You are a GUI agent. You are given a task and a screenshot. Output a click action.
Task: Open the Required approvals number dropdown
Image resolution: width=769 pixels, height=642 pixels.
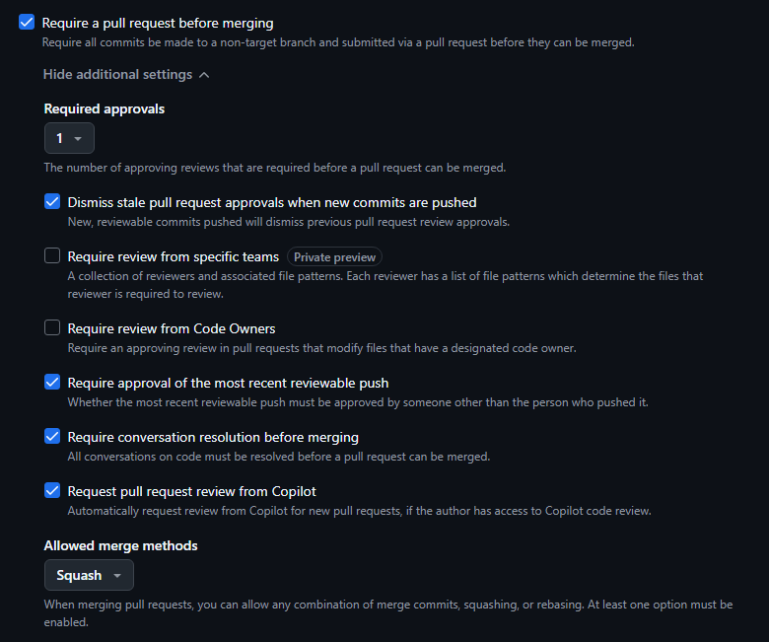[69, 138]
